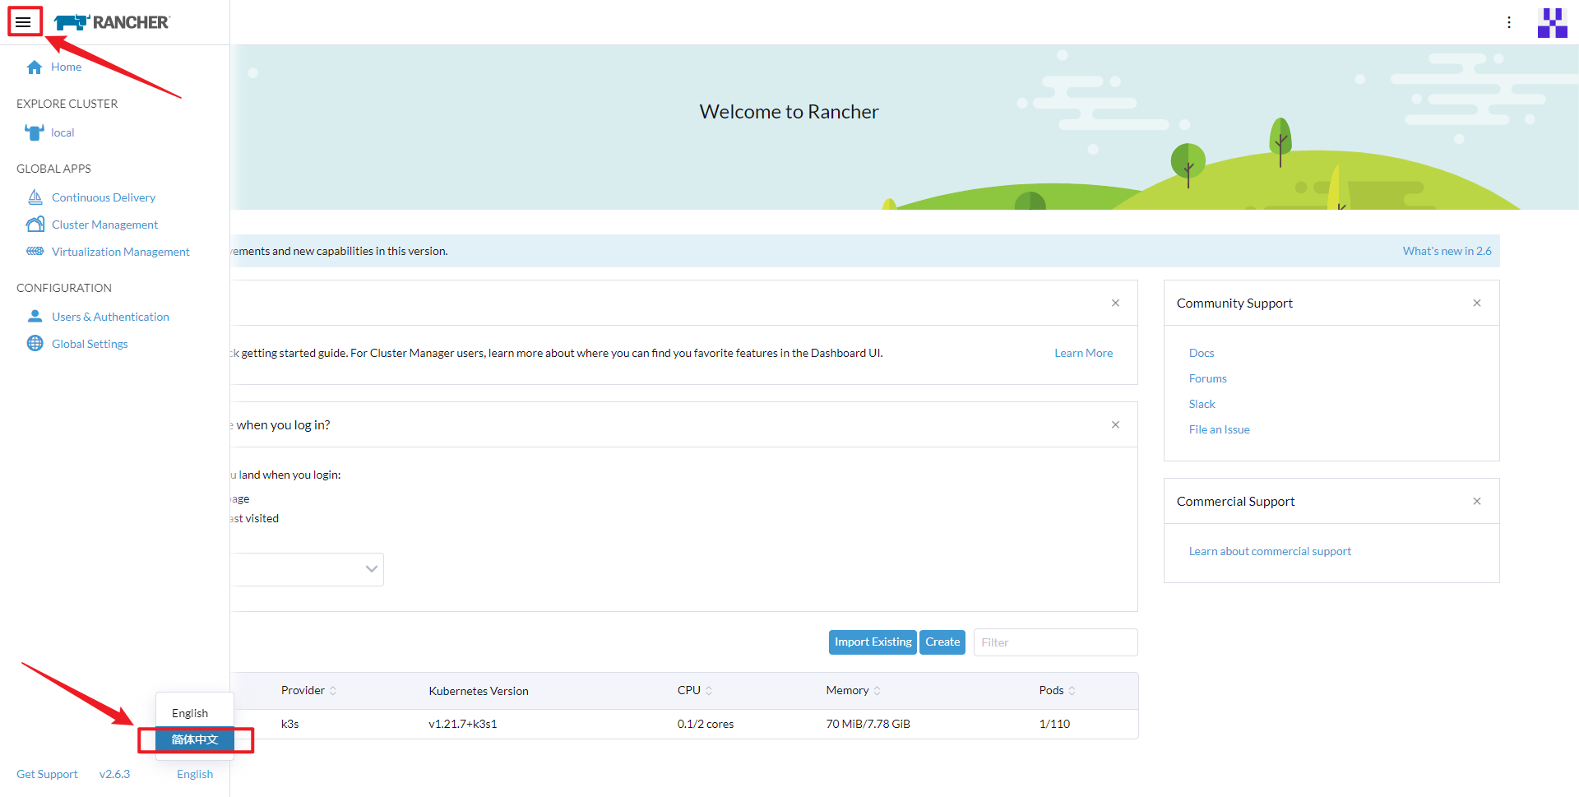Screen dimensions: 1579x797
Task: Open Cluster Management in the sidebar
Action: (105, 224)
